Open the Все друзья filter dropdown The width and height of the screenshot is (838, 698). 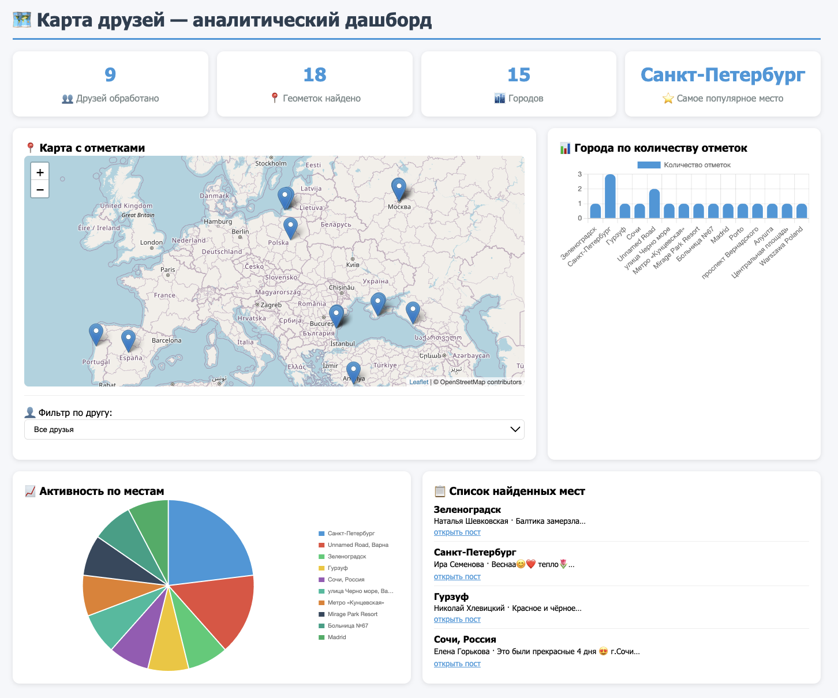tap(274, 430)
